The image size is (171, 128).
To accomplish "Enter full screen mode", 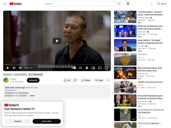I will [x=106, y=68].
